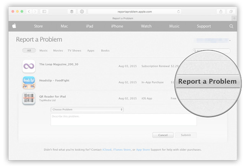Open the Mac menu item
Image resolution: width=245 pixels, height=168 pixels.
pyautogui.click(x=64, y=26)
